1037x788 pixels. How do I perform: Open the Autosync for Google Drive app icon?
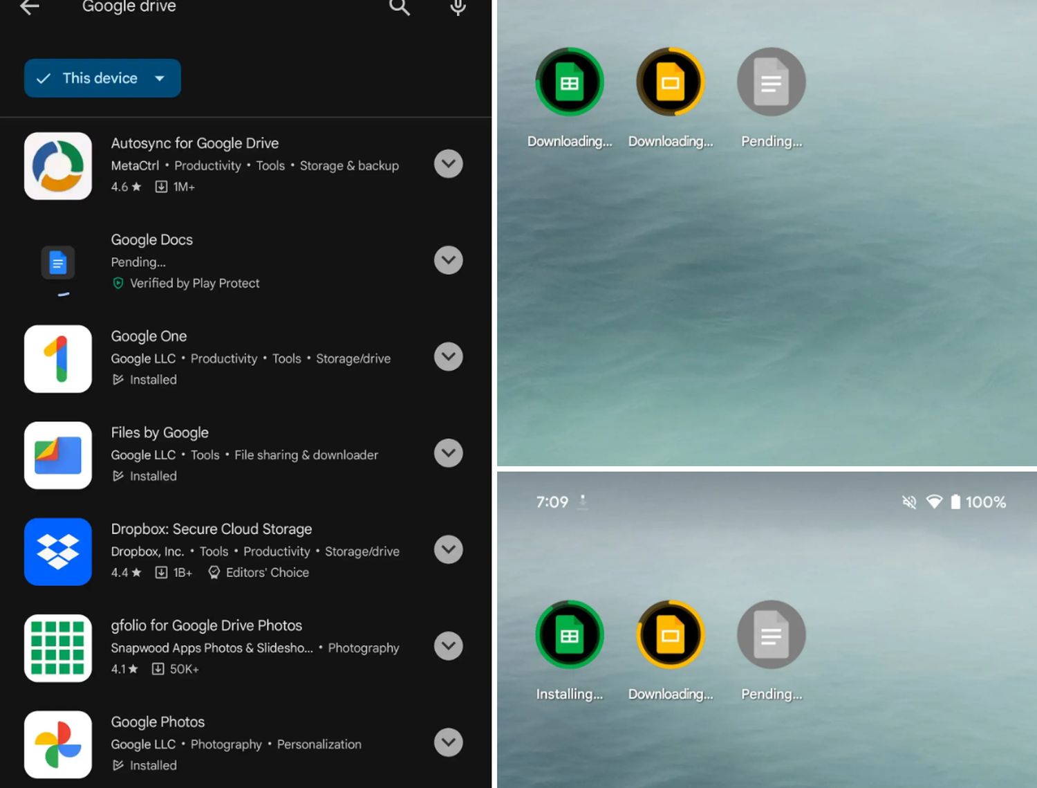tap(58, 166)
